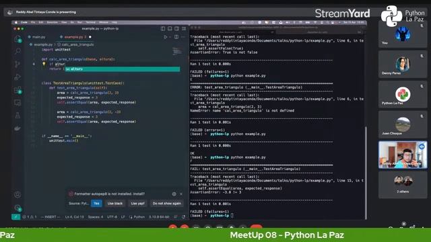Viewport: 431px width, 242px height.
Task: Click the unittest.main() line in editor
Action: [x=63, y=140]
